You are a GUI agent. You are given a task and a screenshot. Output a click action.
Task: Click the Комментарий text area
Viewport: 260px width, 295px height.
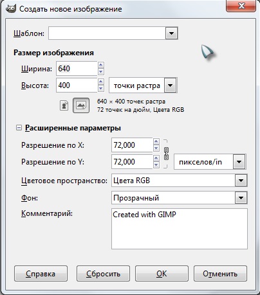point(180,229)
